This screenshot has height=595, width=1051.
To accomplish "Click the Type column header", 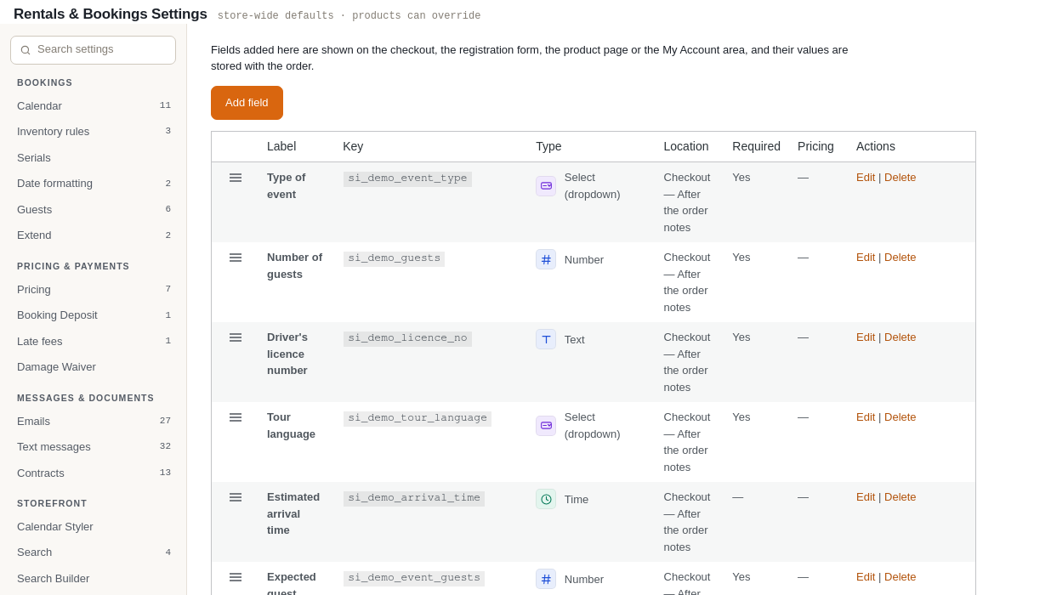I will [x=548, y=146].
